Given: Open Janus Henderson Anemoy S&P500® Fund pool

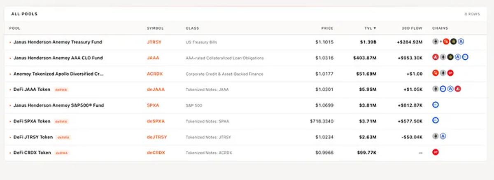Looking at the screenshot, I should click(x=58, y=105).
